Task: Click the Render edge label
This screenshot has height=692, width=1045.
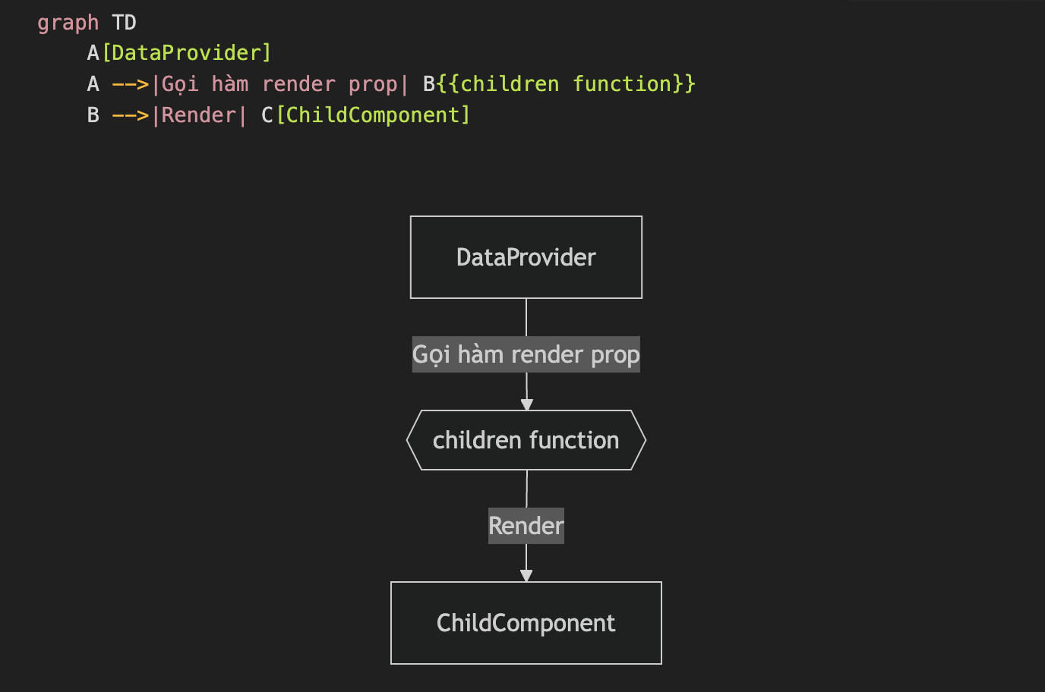Action: click(x=526, y=526)
